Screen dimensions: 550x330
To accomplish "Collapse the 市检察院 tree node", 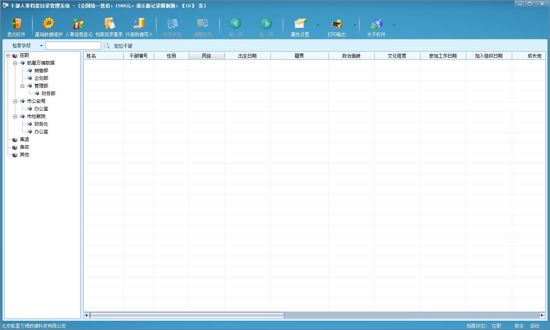I will pyautogui.click(x=15, y=116).
